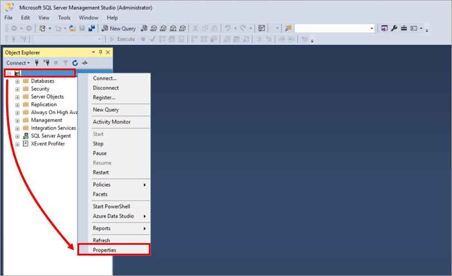The image size is (452, 276).
Task: Click the DAX query toolbar icon
Action: (x=182, y=28)
